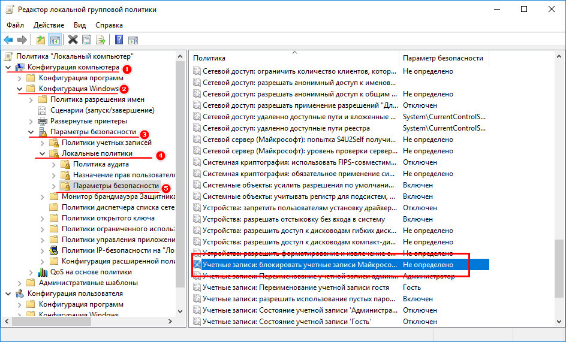This screenshot has height=342, width=566.
Task: Toggle the Action pane toolbar icon
Action: (133, 40)
